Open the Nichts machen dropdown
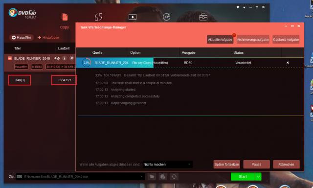The width and height of the screenshot is (313, 188). pos(167,164)
